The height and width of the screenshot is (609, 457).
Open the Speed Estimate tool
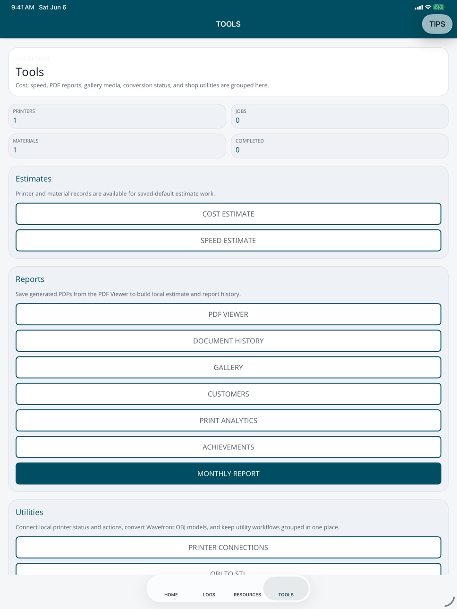tap(228, 240)
